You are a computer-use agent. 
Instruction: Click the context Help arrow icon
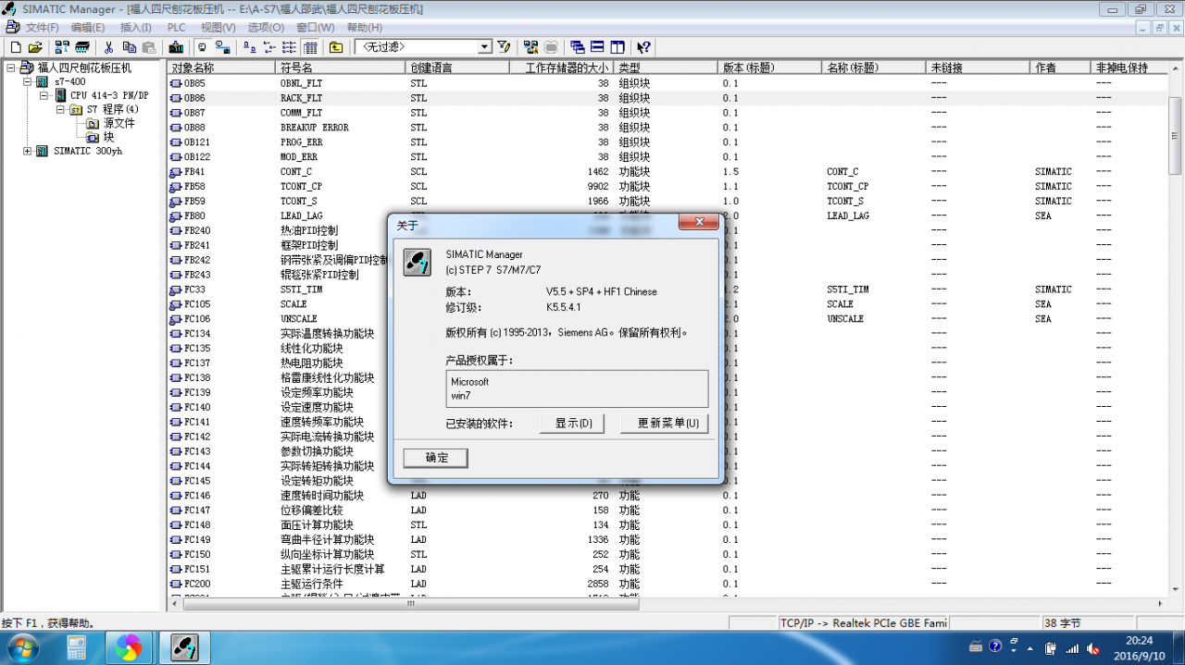click(x=644, y=46)
